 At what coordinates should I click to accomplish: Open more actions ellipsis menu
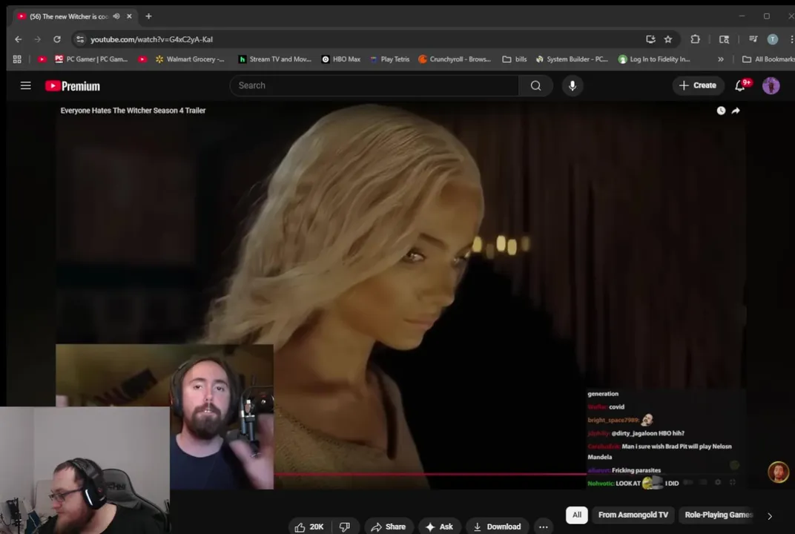point(543,527)
